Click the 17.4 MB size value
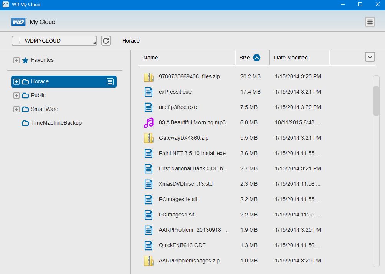The height and width of the screenshot is (274, 385). [250, 92]
